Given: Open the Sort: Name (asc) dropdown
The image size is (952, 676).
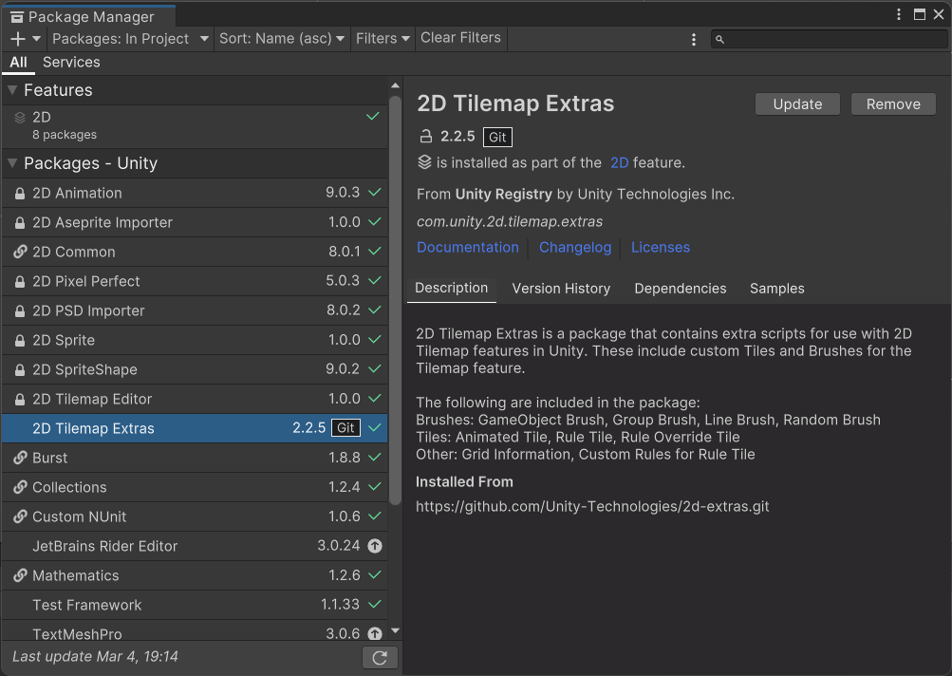Looking at the screenshot, I should click(x=282, y=39).
